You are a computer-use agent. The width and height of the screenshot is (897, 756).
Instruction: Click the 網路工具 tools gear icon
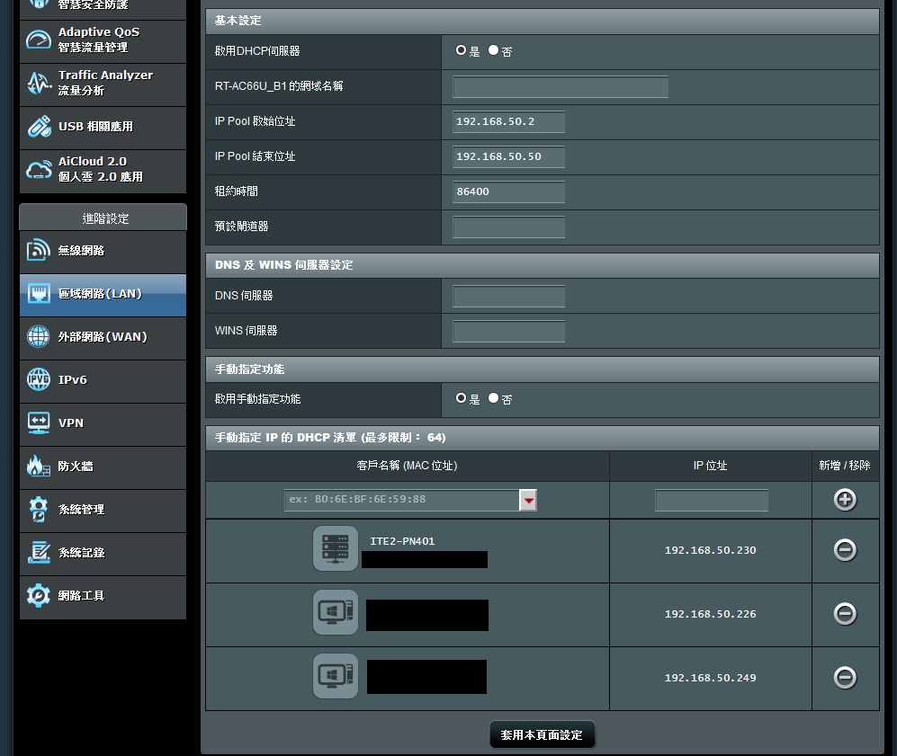click(39, 595)
